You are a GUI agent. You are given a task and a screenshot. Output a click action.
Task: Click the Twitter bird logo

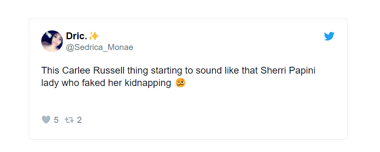pyautogui.click(x=329, y=36)
